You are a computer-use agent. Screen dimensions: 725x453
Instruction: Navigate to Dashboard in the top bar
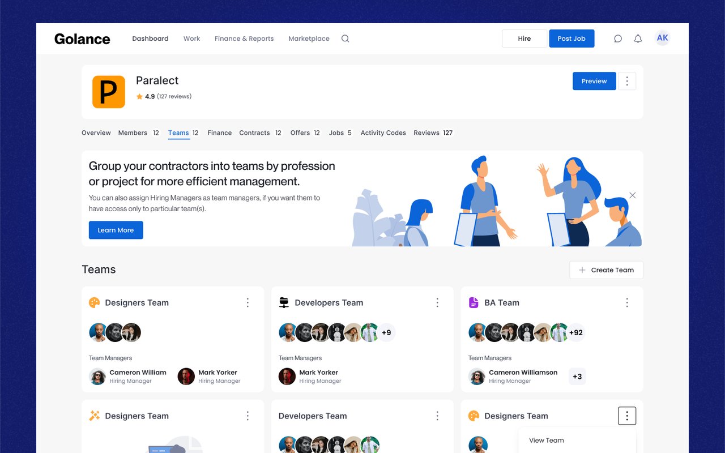[150, 39]
